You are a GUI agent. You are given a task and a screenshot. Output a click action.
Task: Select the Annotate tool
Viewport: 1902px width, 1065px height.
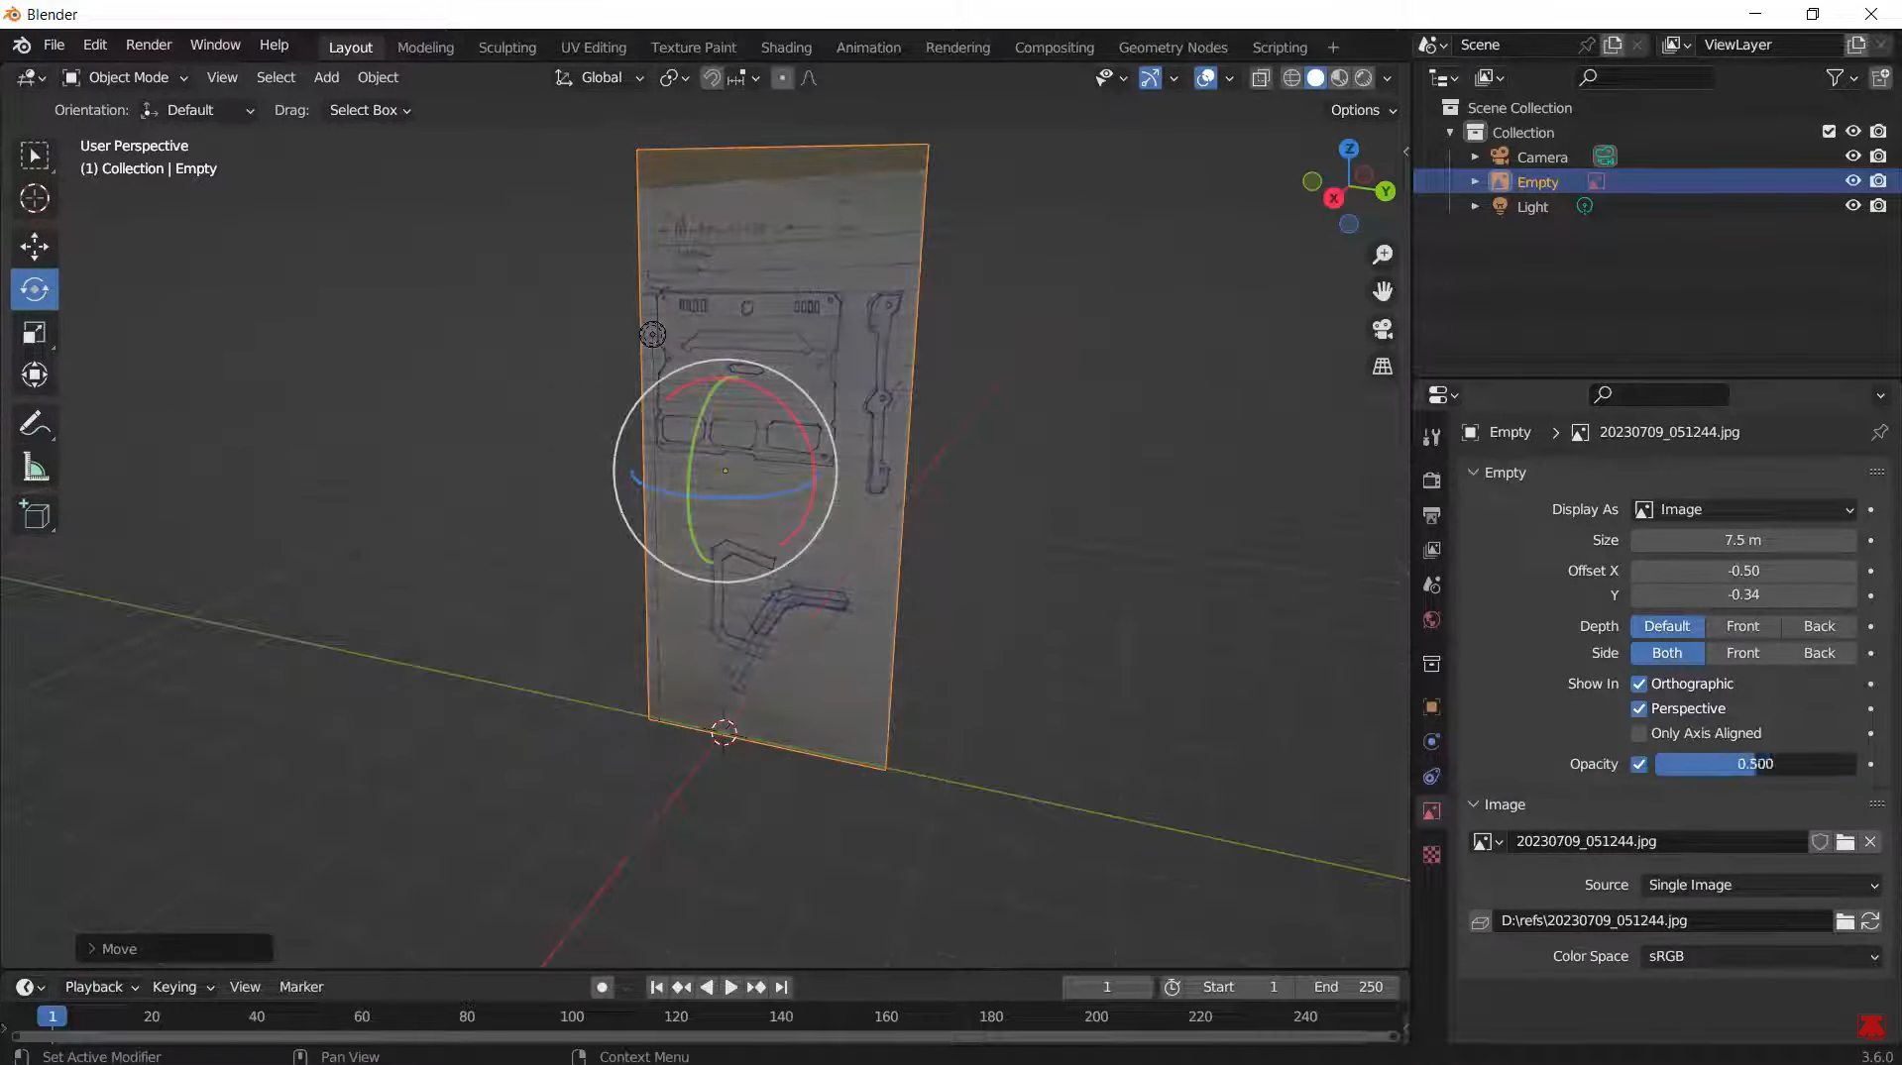pyautogui.click(x=35, y=424)
